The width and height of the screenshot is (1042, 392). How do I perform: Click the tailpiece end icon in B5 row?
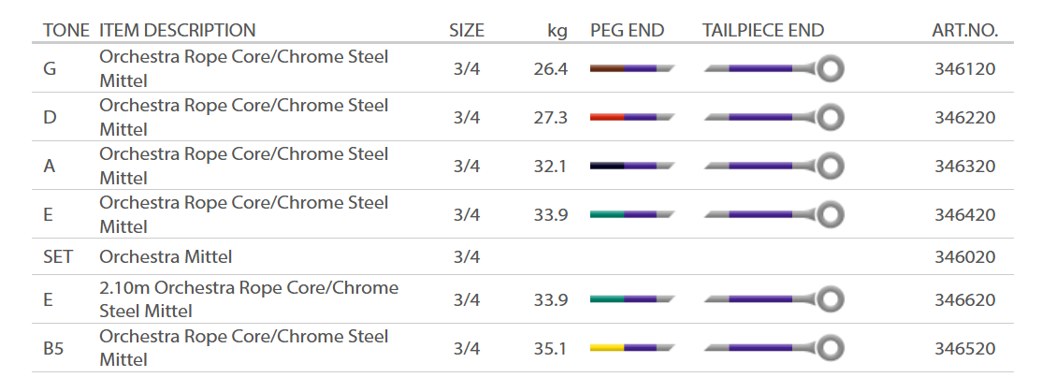[x=774, y=348]
